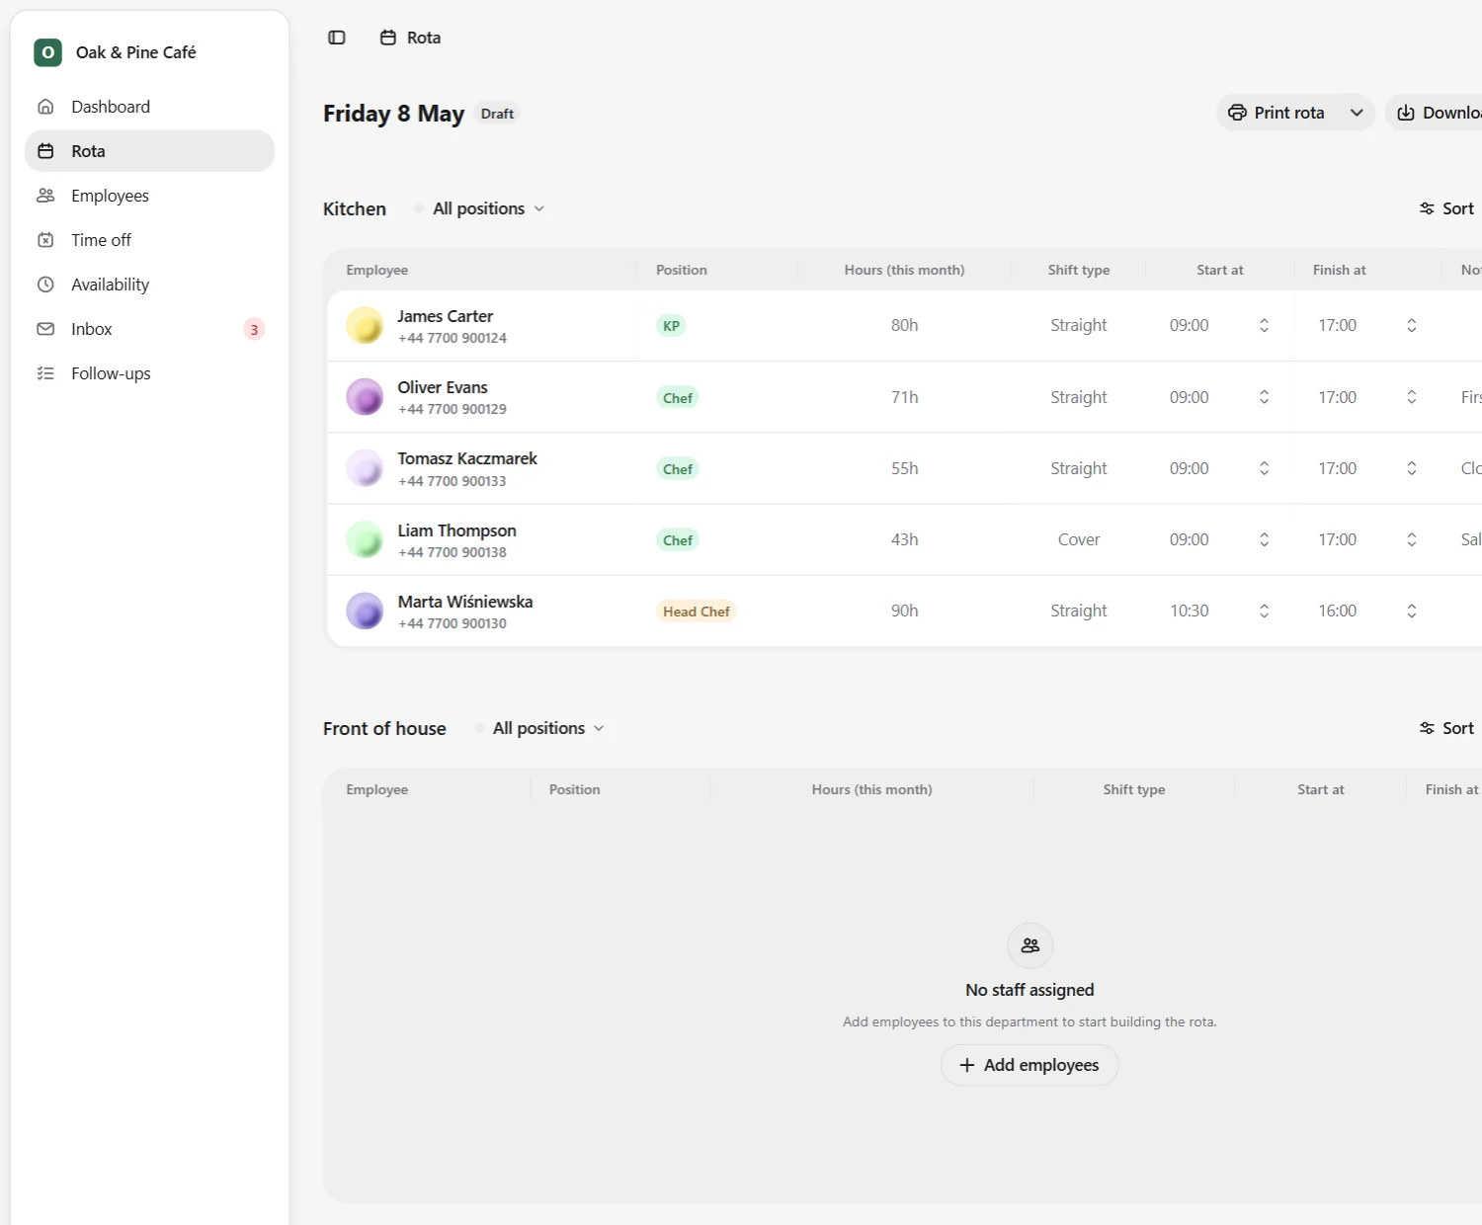
Task: Click Kitchen Employee column header
Action: (376, 270)
